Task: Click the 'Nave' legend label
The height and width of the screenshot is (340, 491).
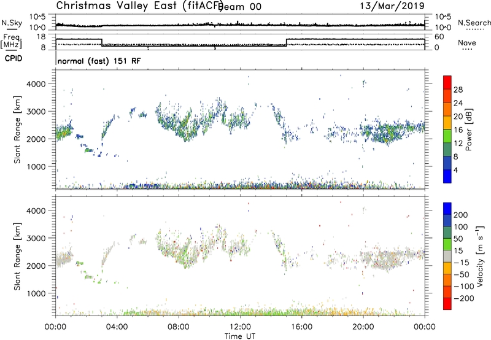Action: (467, 43)
